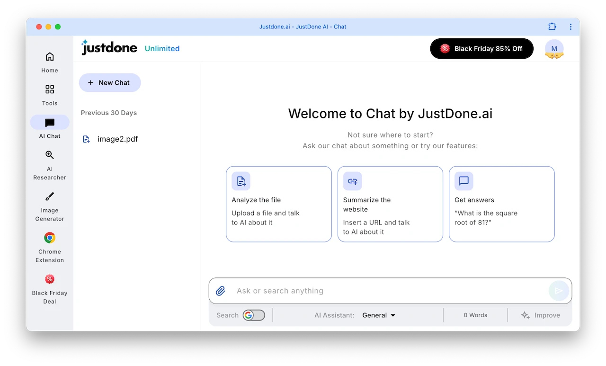
Task: Open Black Friday Deal sidebar icon
Action: pyautogui.click(x=50, y=279)
